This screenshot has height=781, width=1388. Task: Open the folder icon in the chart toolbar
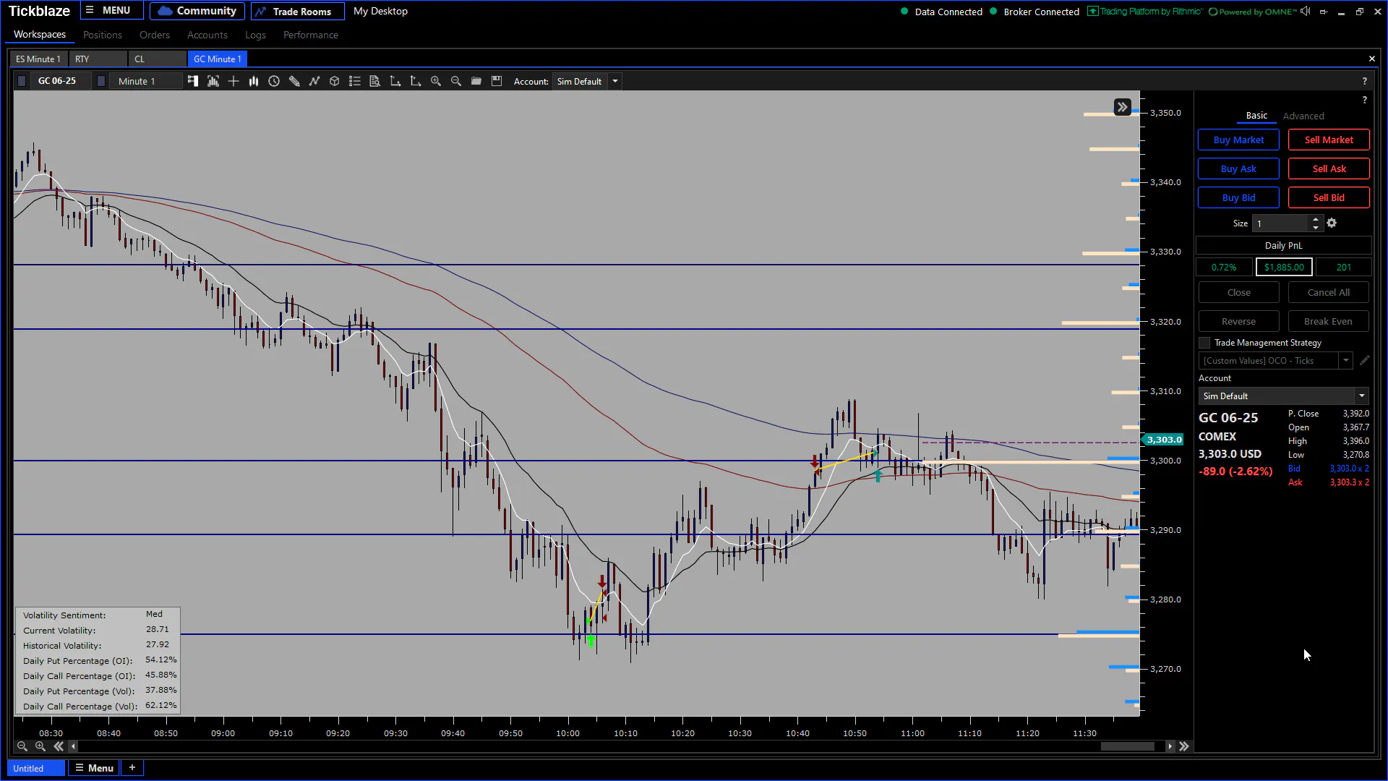point(476,81)
